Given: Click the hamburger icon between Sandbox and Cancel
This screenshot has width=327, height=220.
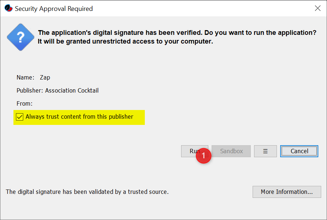Looking at the screenshot, I should click(265, 151).
